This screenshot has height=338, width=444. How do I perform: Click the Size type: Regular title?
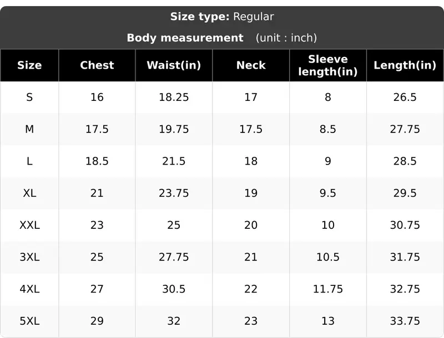point(222,17)
